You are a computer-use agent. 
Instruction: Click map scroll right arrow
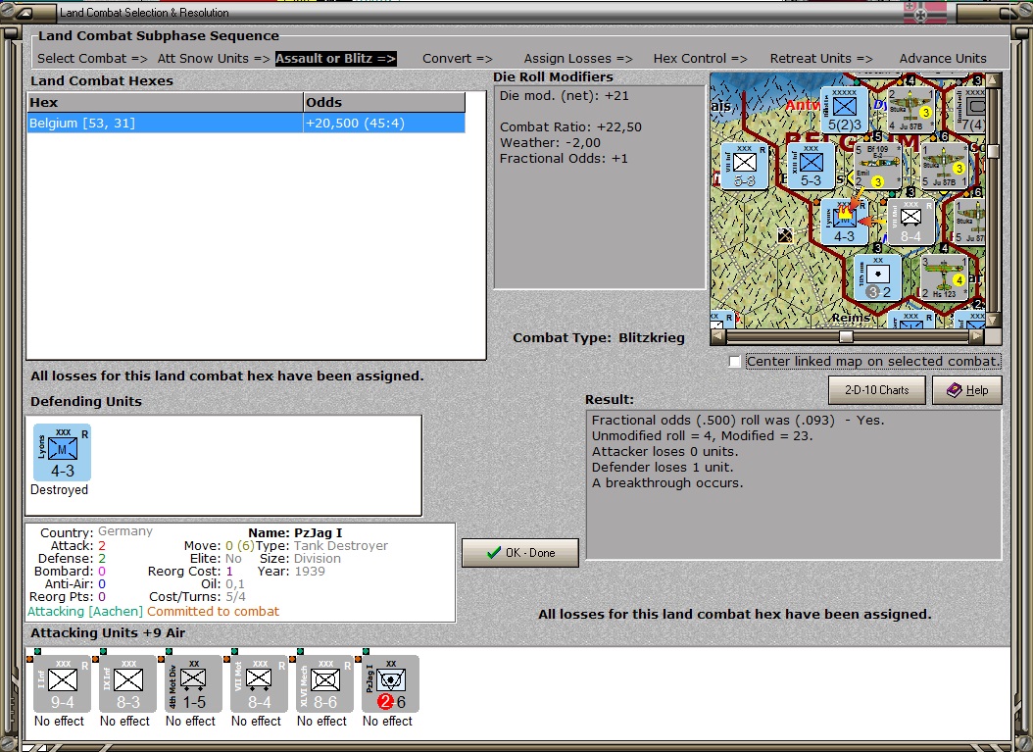977,336
